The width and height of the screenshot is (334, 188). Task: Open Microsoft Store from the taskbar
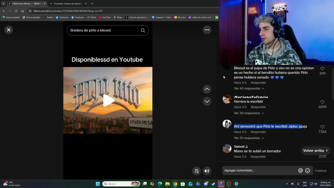(x=183, y=184)
